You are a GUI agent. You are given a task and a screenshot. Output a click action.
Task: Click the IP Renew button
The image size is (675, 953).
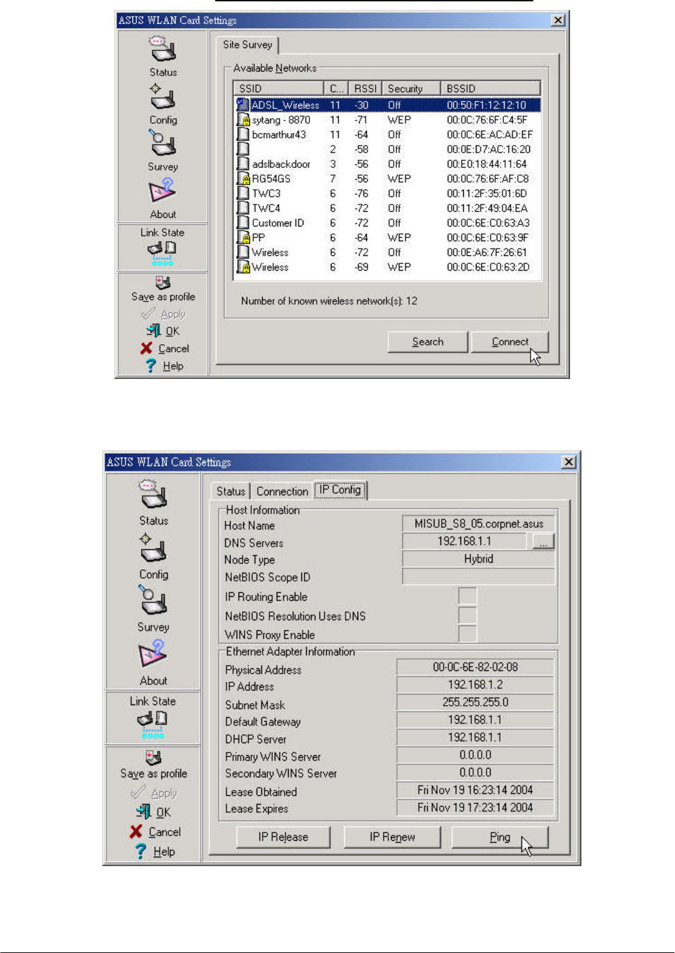pos(392,837)
